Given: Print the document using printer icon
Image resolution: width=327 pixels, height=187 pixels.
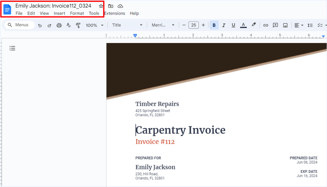Looking at the screenshot, I should 59,25.
